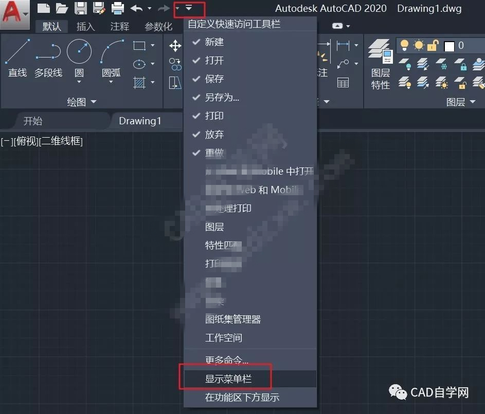Uncheck 重做 in the toolbar menu

point(250,153)
